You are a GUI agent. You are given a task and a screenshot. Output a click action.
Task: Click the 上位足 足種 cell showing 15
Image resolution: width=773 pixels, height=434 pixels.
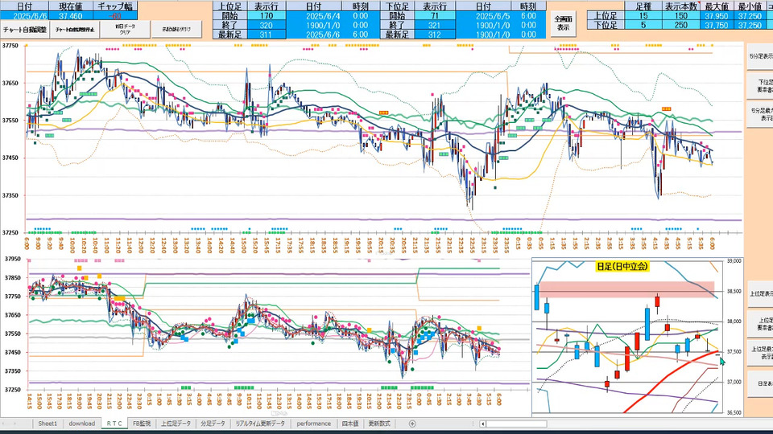(642, 15)
